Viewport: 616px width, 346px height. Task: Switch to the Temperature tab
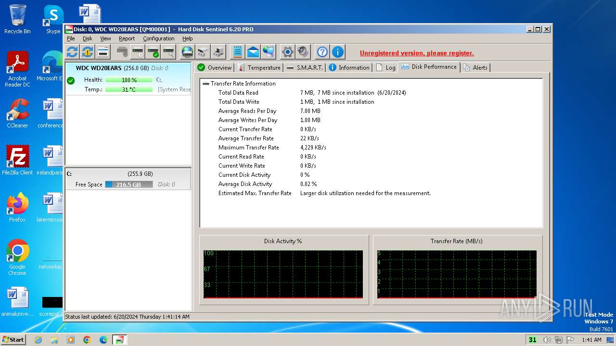click(259, 68)
